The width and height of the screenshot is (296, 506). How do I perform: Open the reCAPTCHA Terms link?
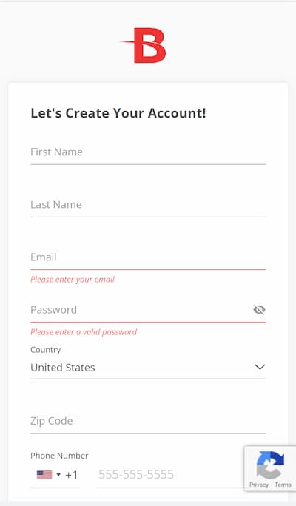283,485
